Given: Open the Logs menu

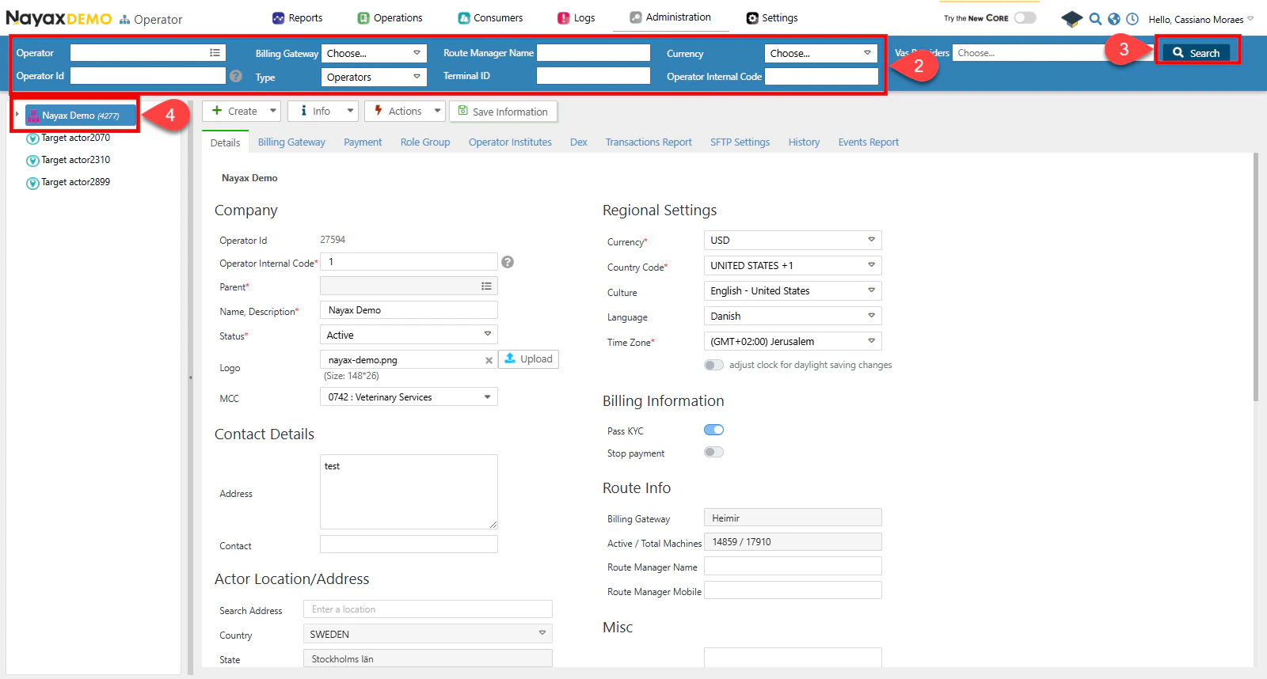Looking at the screenshot, I should [576, 17].
